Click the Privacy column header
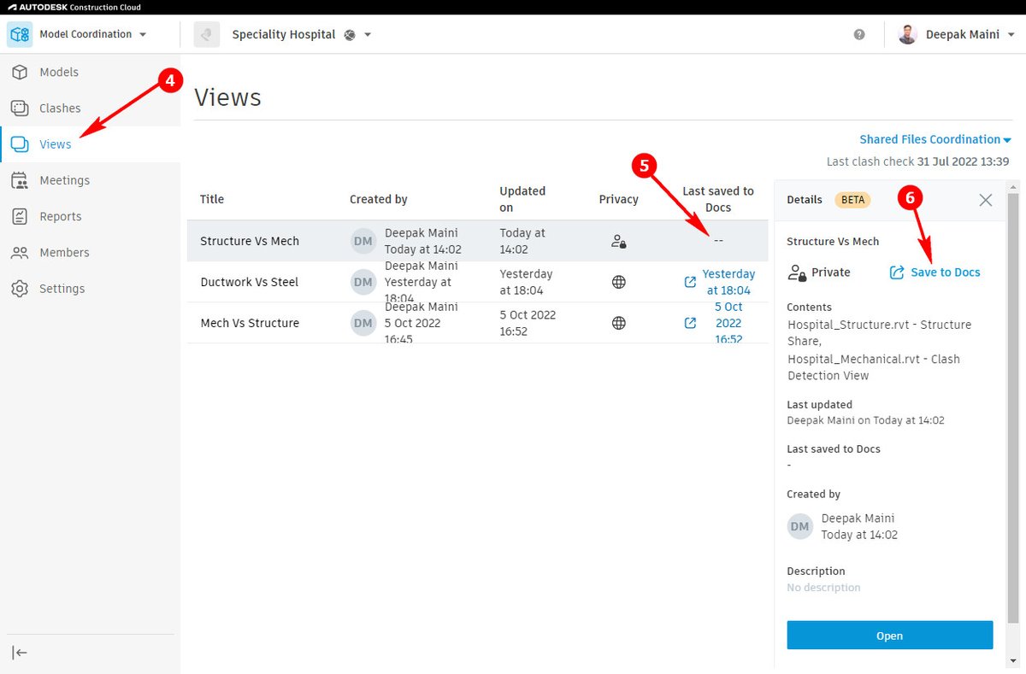This screenshot has height=674, width=1026. click(x=618, y=199)
